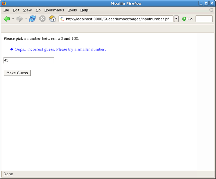Open the Bookmarks menu
The width and height of the screenshot is (216, 179).
pos(54,10)
